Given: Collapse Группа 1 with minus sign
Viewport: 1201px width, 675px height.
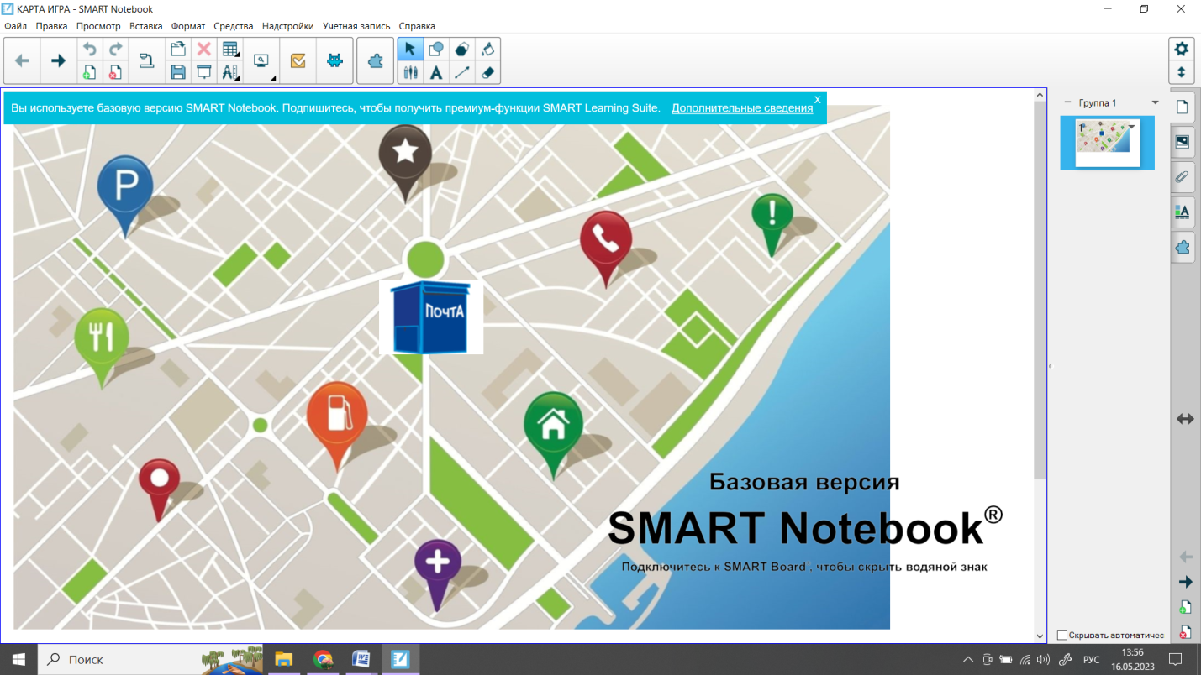Looking at the screenshot, I should pyautogui.click(x=1067, y=102).
